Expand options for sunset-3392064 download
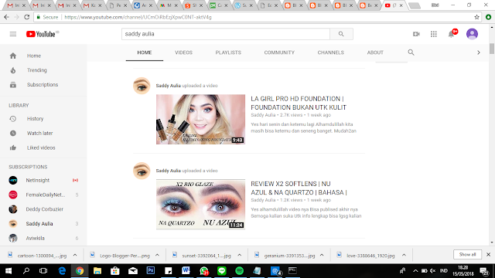The height and width of the screenshot is (278, 495). (239, 256)
